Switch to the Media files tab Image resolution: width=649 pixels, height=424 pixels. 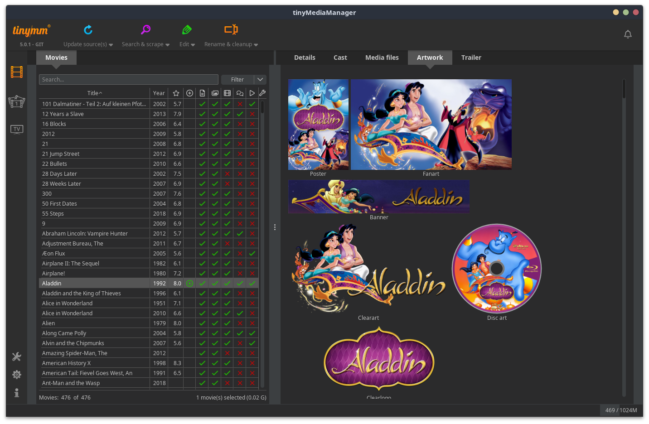click(382, 58)
